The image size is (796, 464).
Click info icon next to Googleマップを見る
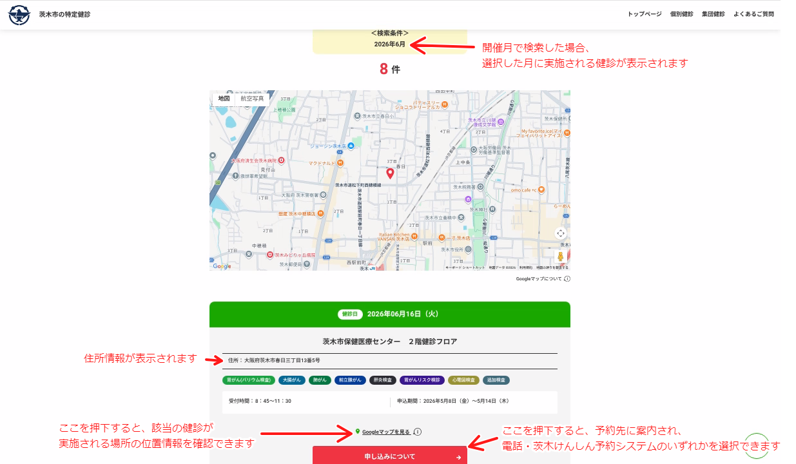click(418, 432)
